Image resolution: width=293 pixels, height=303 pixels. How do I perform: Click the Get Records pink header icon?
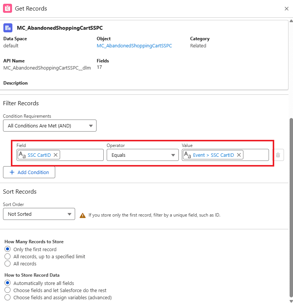(8, 9)
